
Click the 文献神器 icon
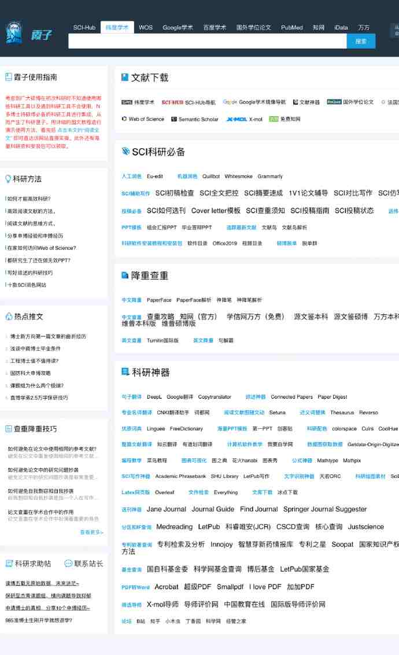295,102
